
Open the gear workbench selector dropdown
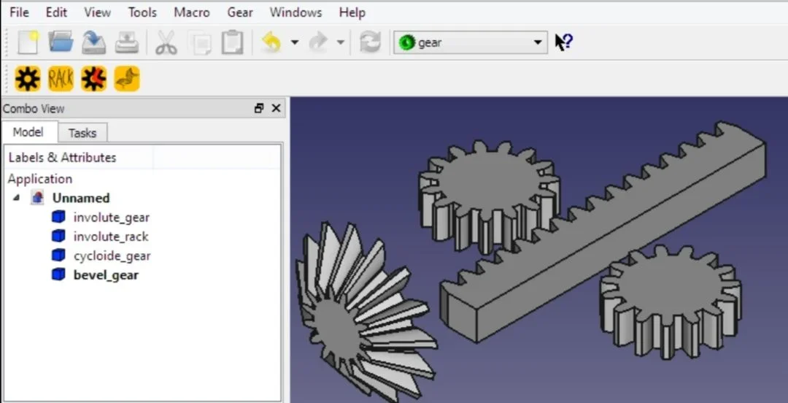471,43
